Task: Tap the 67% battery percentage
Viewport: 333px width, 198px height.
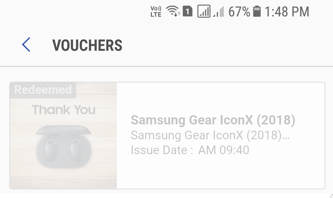Action: coord(239,12)
